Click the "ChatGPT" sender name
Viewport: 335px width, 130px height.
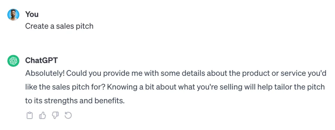click(42, 61)
